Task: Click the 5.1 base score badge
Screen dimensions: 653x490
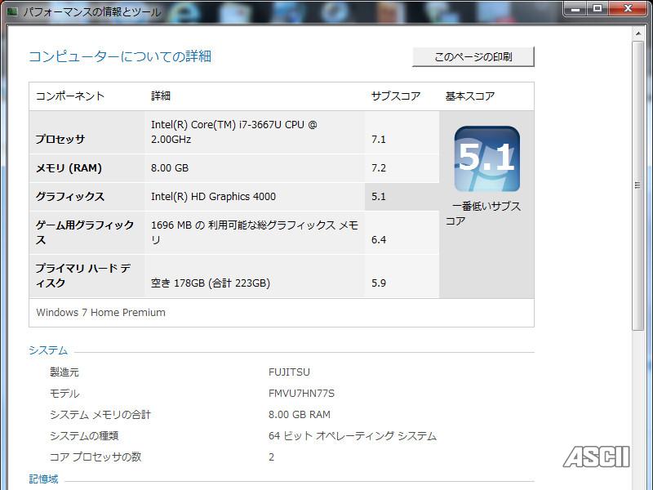Action: coord(486,158)
